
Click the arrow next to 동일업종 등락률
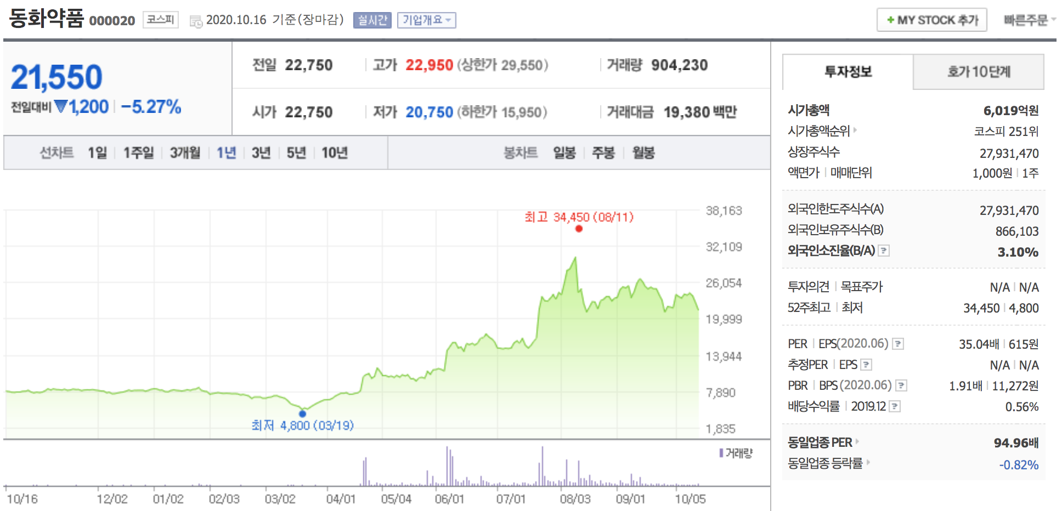pos(868,462)
